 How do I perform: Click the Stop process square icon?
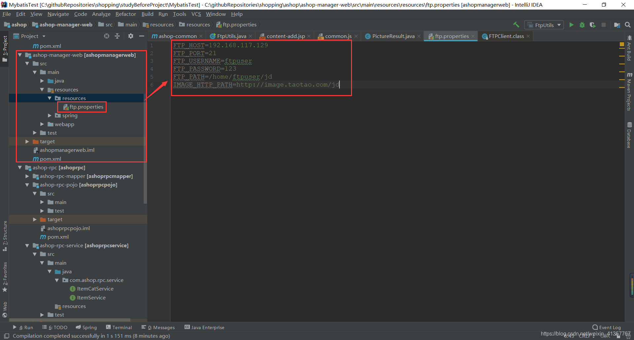[604, 25]
